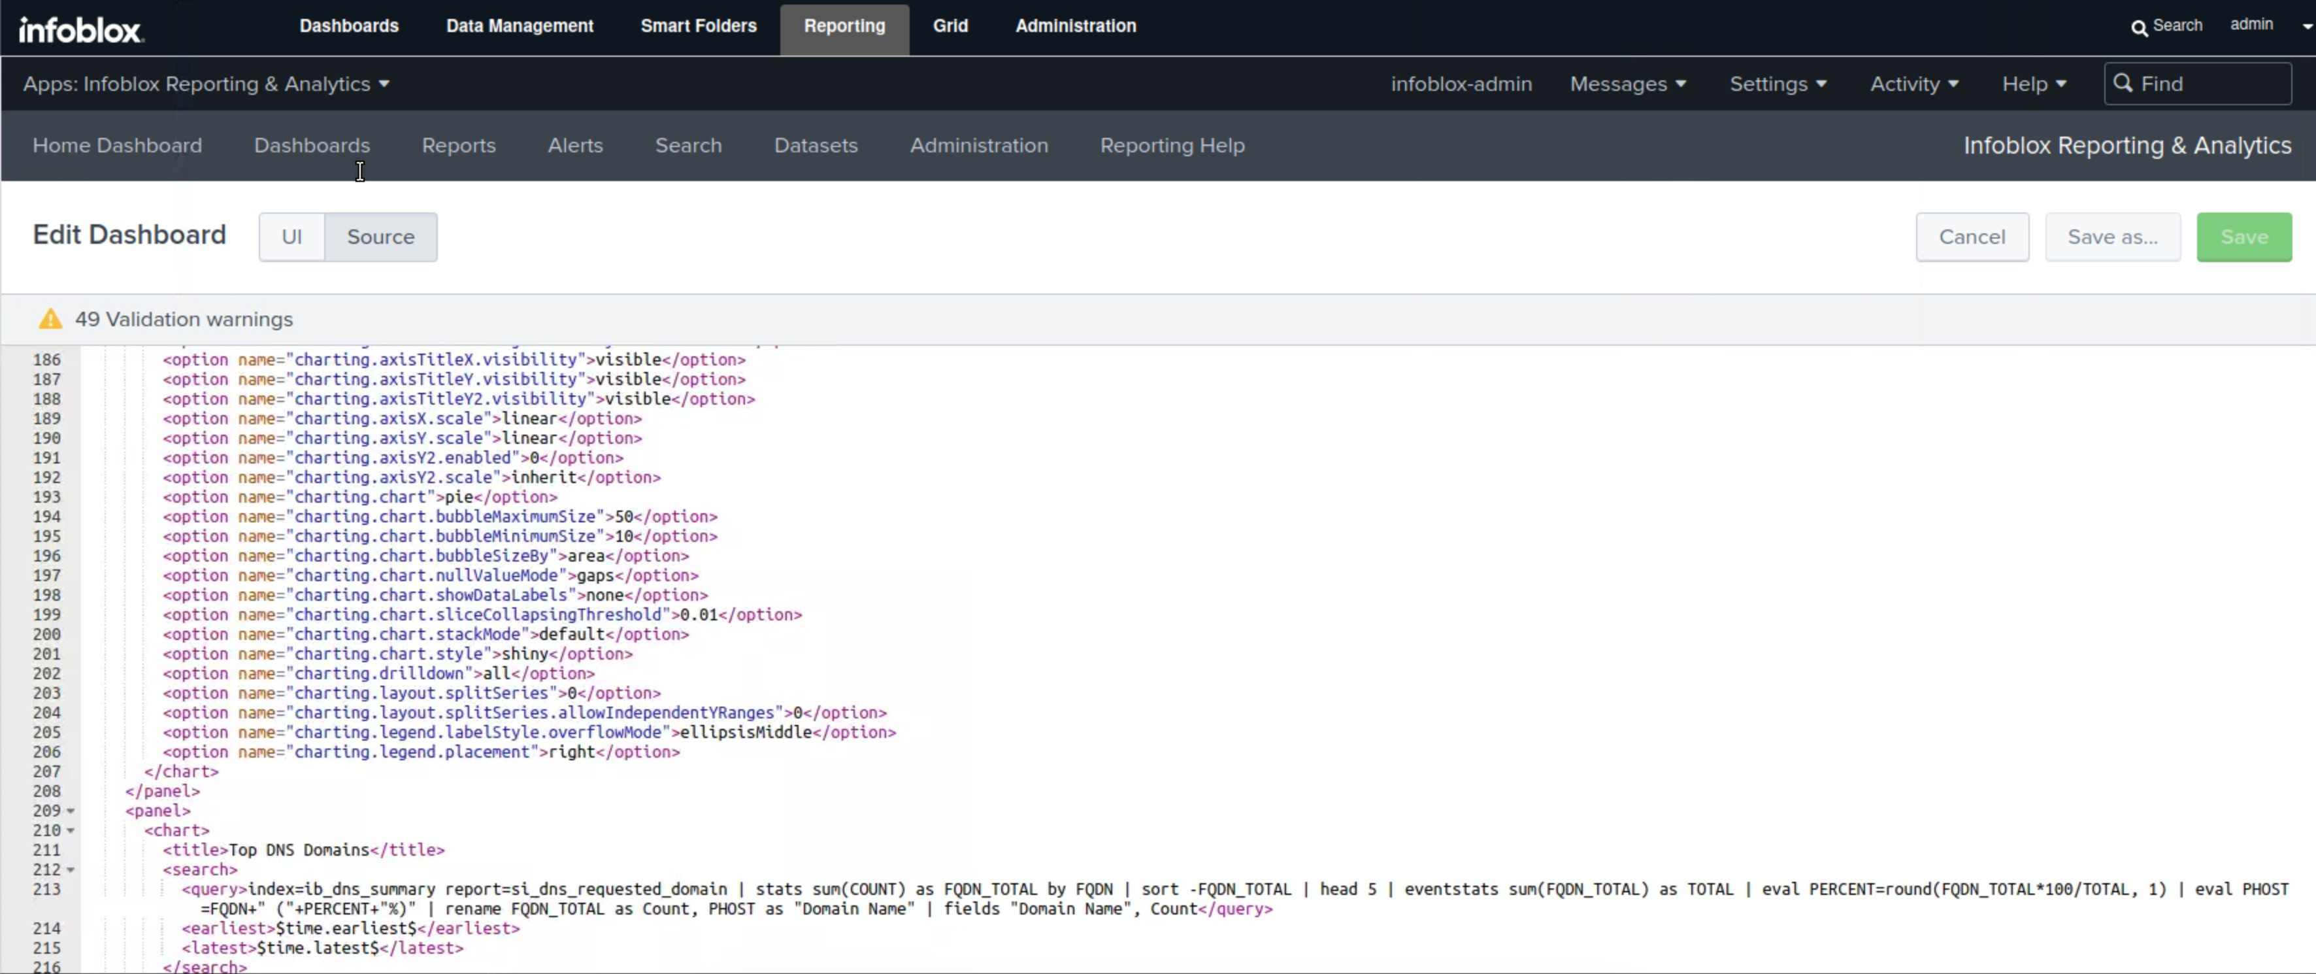Open Apps: Infoblox Reporting & Analytics dropdown
2316x974 pixels.
pos(206,84)
